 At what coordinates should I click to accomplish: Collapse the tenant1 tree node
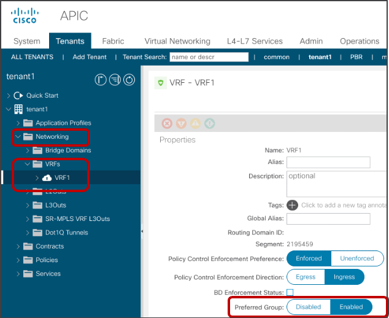[x=9, y=109]
